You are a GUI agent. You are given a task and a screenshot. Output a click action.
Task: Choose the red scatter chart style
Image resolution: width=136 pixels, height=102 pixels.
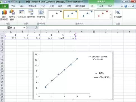(x=102, y=15)
